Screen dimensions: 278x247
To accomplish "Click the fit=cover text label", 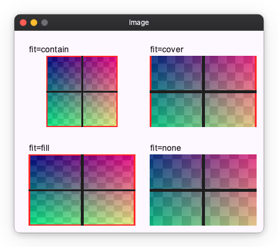I will [167, 49].
